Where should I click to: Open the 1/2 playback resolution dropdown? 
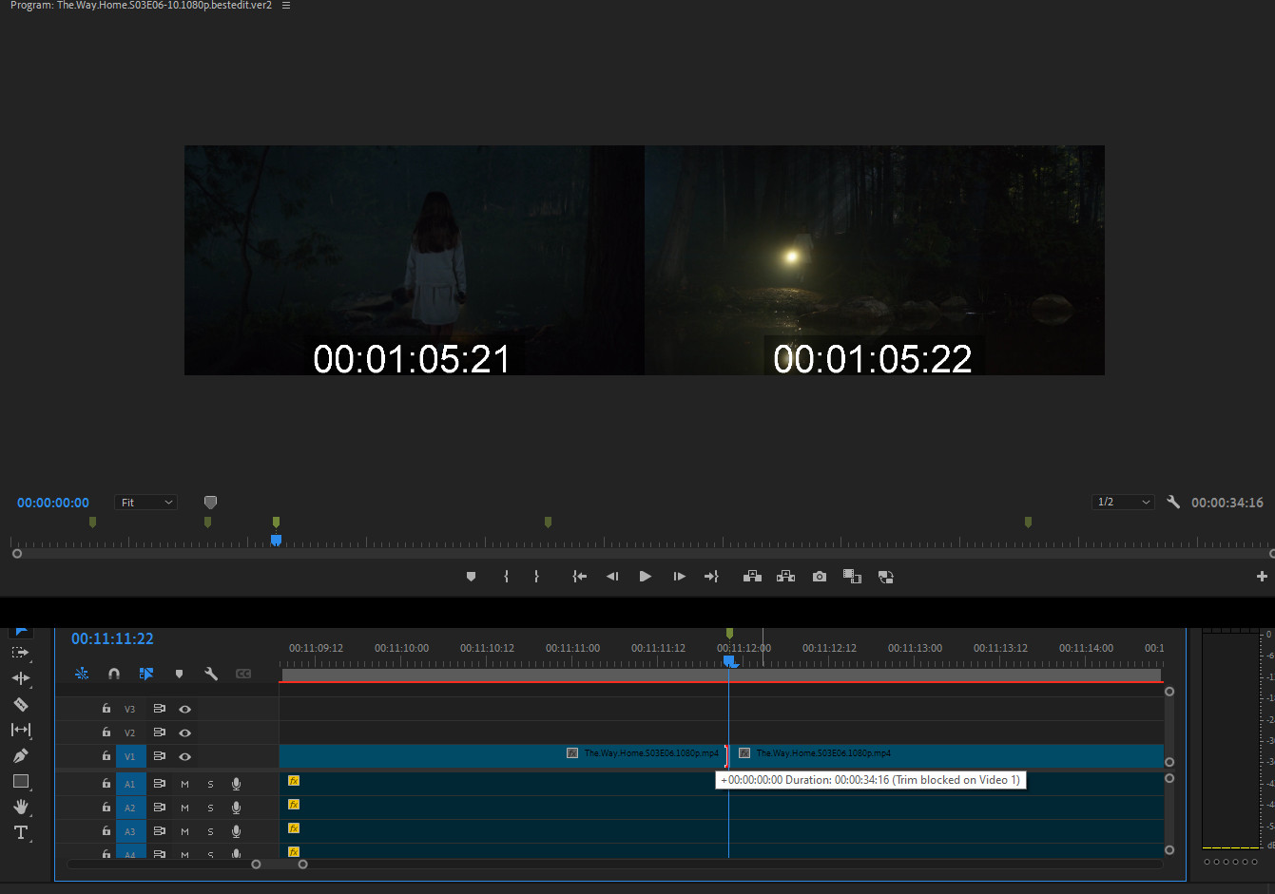[1123, 502]
